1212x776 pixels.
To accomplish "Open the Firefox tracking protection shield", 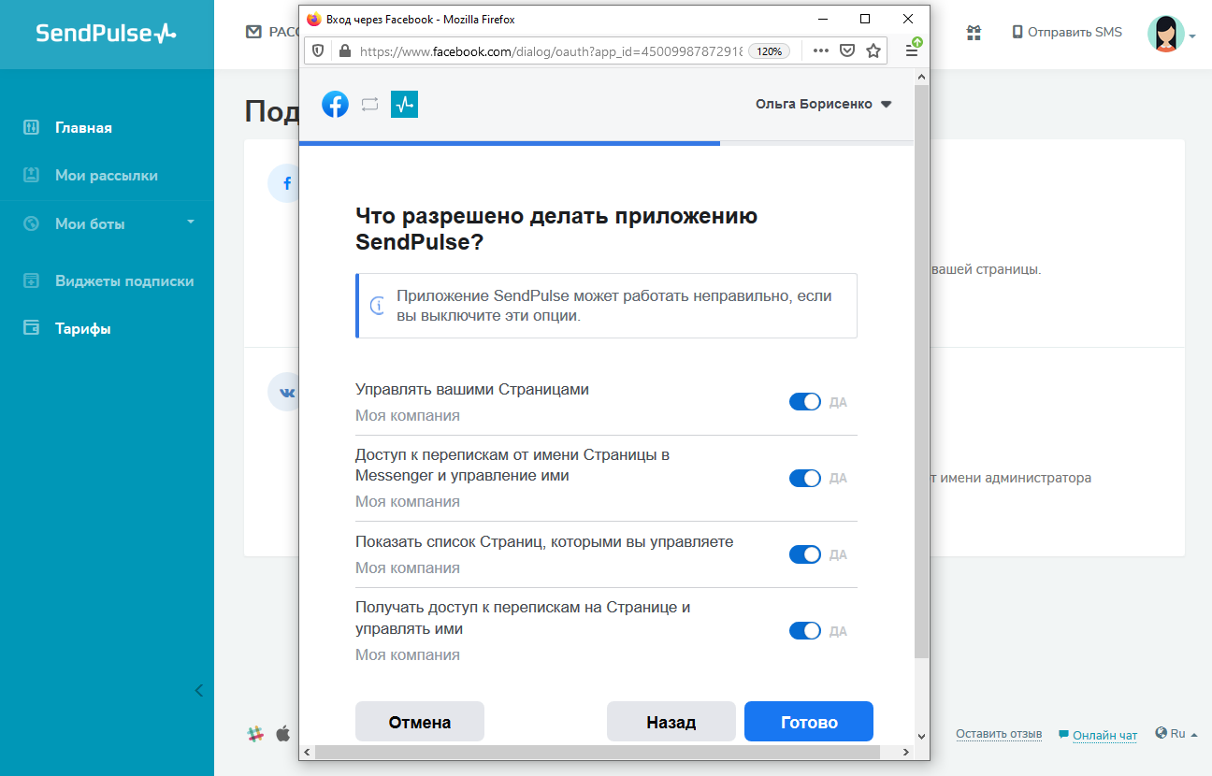I will click(318, 50).
